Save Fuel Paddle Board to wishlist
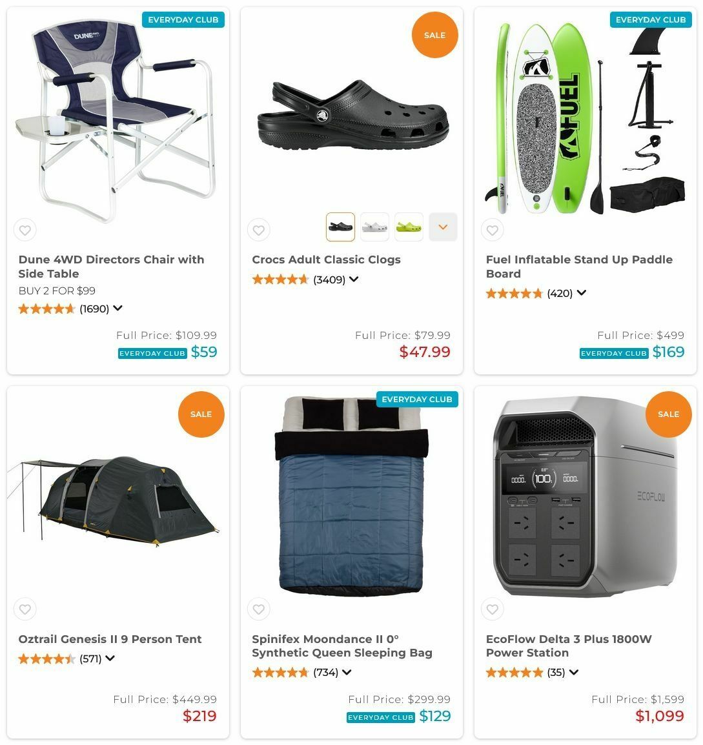The width and height of the screenshot is (703, 745). [493, 230]
